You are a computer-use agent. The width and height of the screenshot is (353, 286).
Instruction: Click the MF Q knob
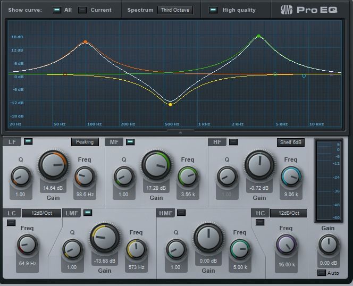(x=124, y=177)
